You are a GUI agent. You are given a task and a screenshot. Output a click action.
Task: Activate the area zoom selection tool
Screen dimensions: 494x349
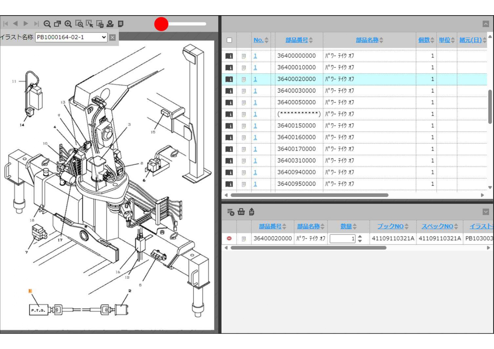pos(79,24)
